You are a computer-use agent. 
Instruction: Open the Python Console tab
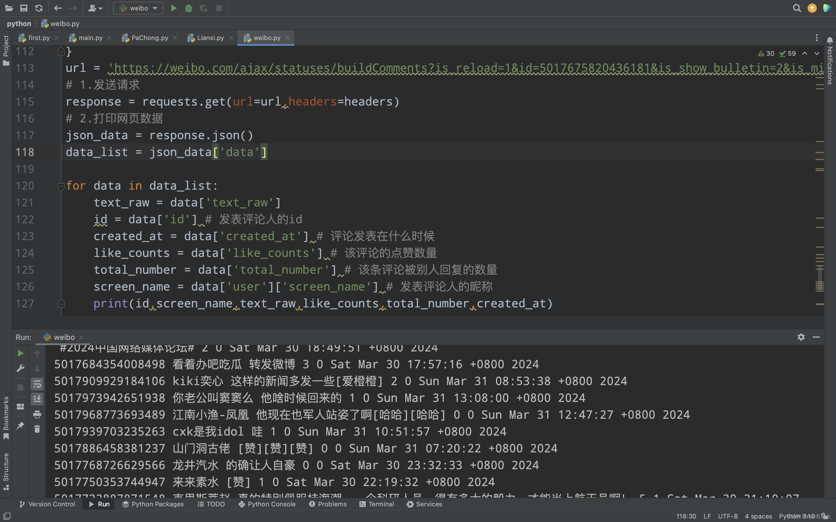coord(267,504)
